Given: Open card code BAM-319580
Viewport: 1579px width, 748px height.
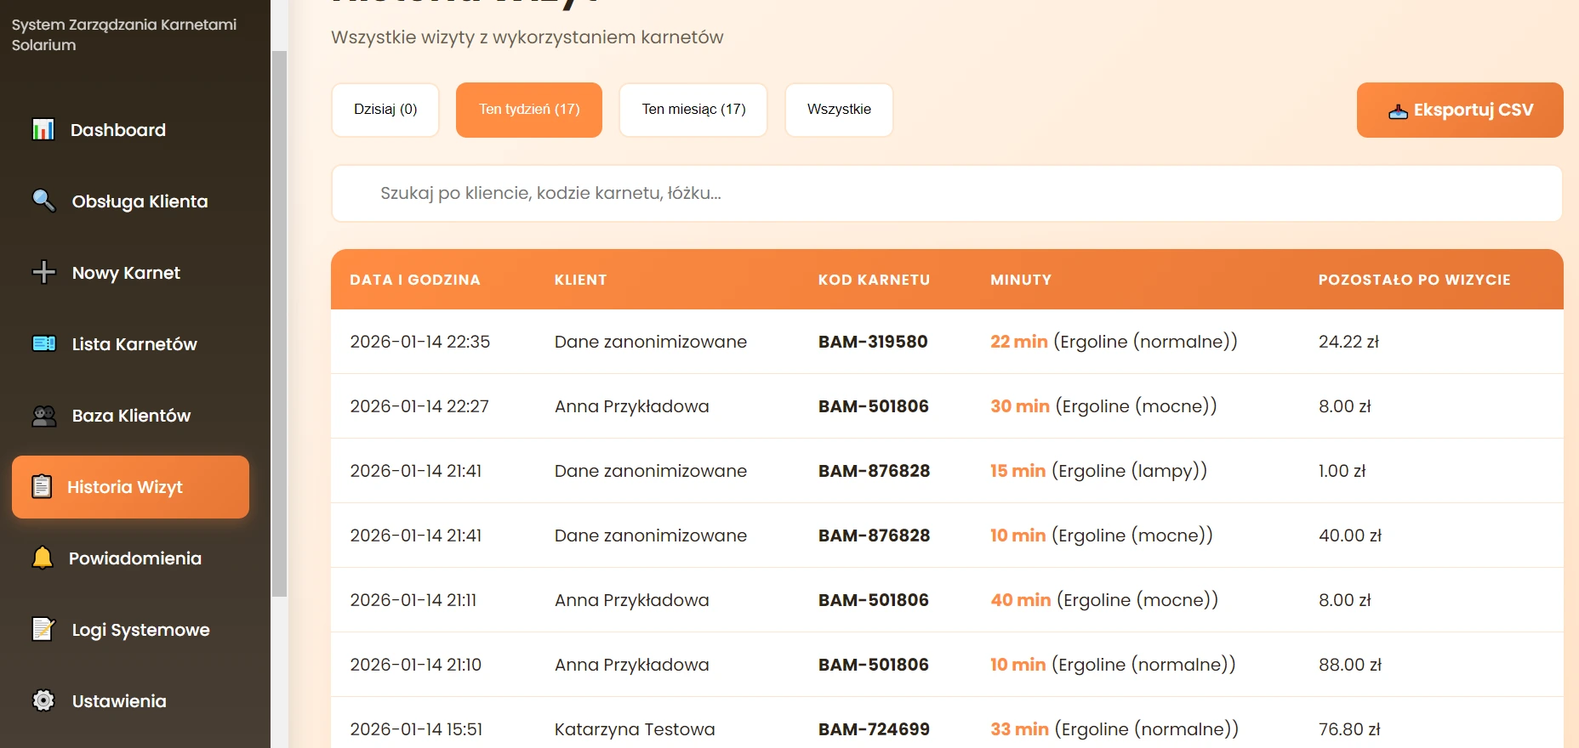Looking at the screenshot, I should [x=873, y=342].
